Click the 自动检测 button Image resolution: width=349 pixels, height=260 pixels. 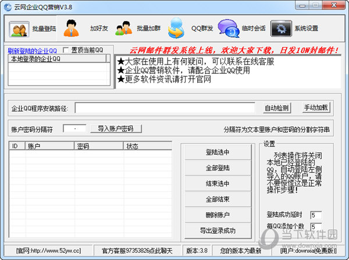[277, 108]
